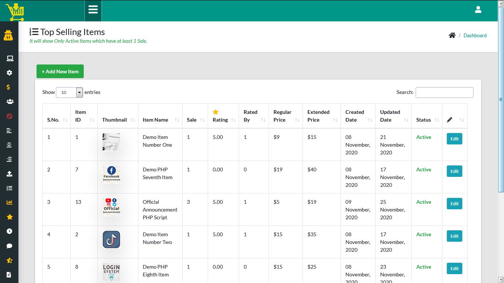Sort table by Item Name column

(x=160, y=120)
